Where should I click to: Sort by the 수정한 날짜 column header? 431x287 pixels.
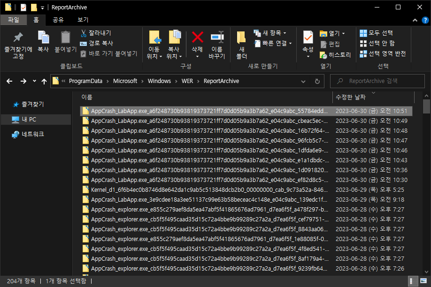(x=373, y=97)
